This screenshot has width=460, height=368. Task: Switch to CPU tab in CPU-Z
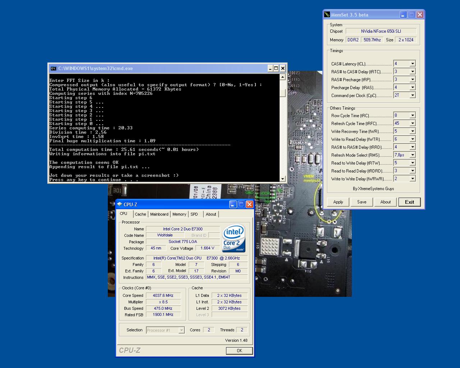click(124, 213)
